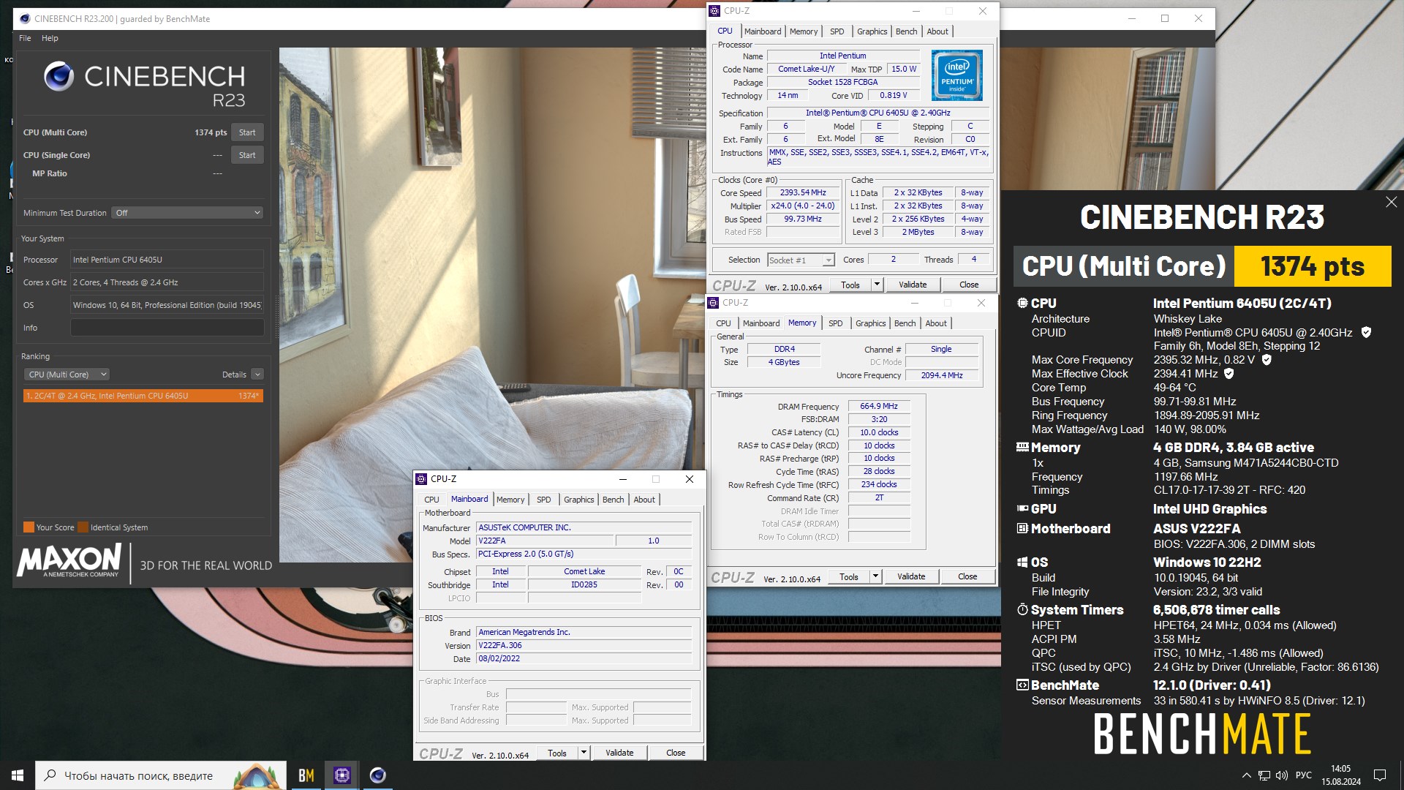Viewport: 1404px width, 790px height.
Task: Switch the РУС keyboard language indicator
Action: (x=1303, y=775)
